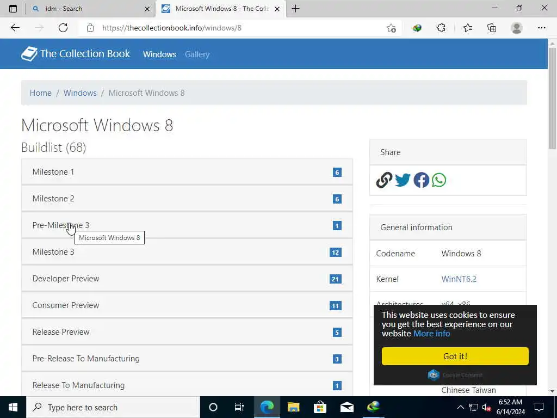Expand Pre-Release To Manufacturing group
This screenshot has width=557, height=418.
click(x=187, y=359)
